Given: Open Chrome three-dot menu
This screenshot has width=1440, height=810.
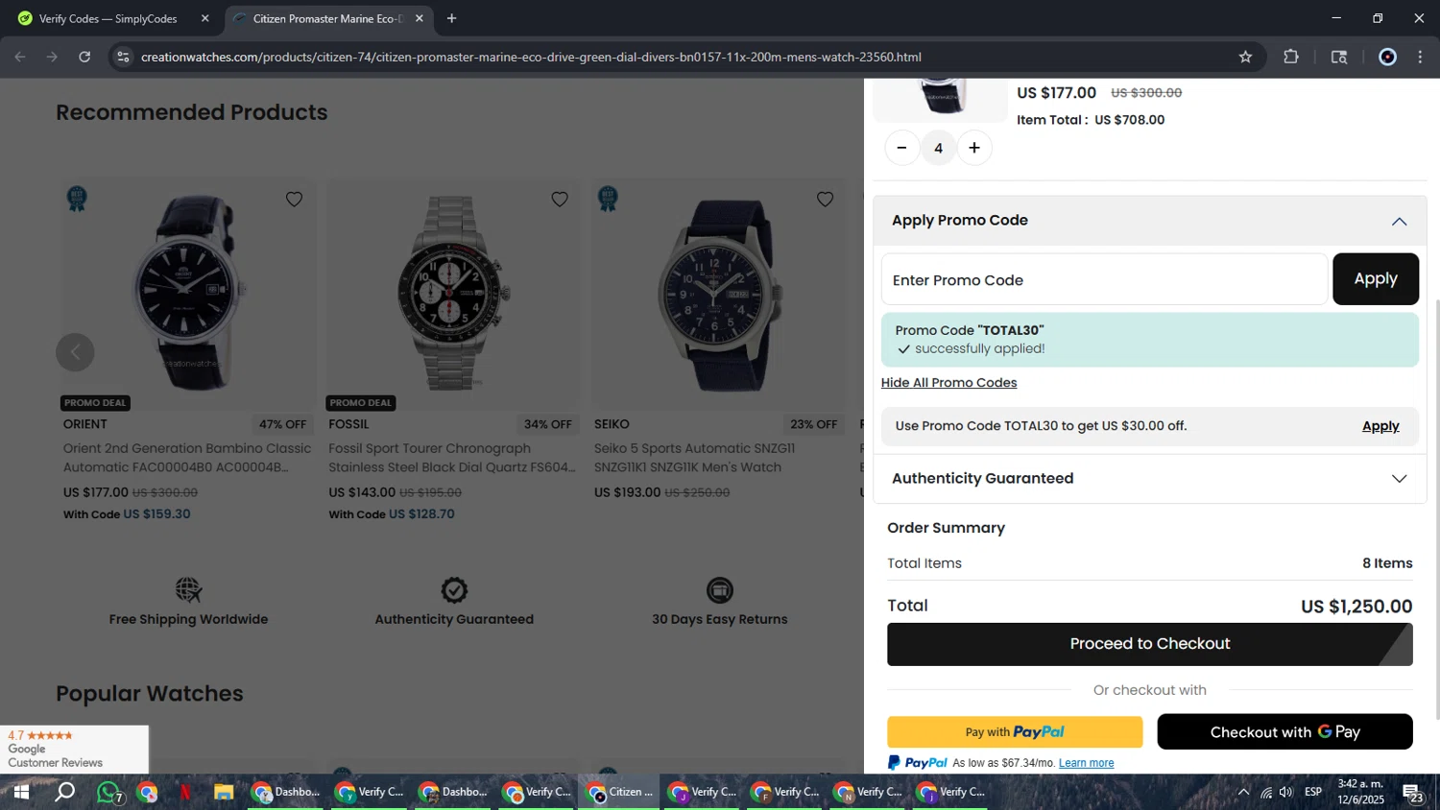Looking at the screenshot, I should click(1421, 57).
